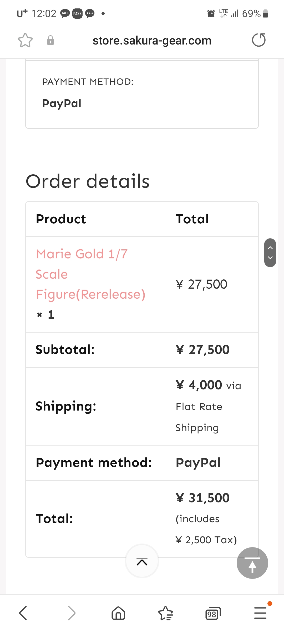Open the browser home page
This screenshot has width=284, height=632.
(118, 613)
